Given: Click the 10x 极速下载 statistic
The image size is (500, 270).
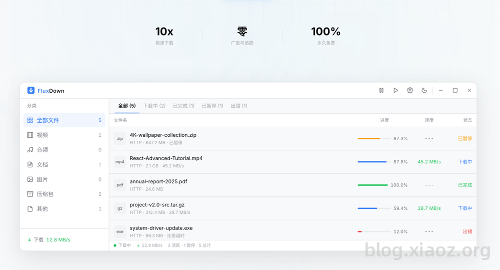Looking at the screenshot, I should click(x=164, y=36).
